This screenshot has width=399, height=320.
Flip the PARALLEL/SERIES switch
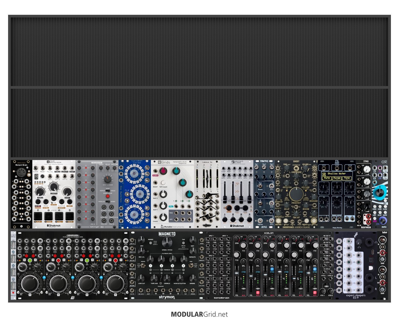108,201
